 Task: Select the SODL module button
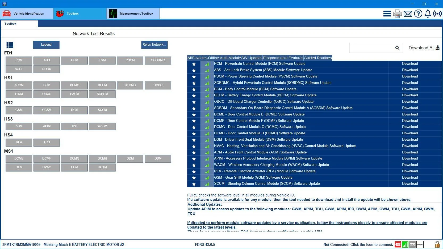pos(19,69)
